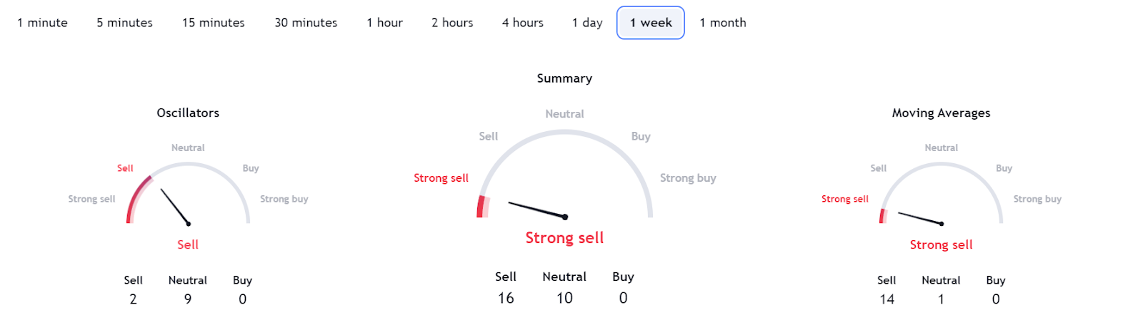Click the Moving Averages heading
Image resolution: width=1143 pixels, height=320 pixels.
pyautogui.click(x=941, y=113)
